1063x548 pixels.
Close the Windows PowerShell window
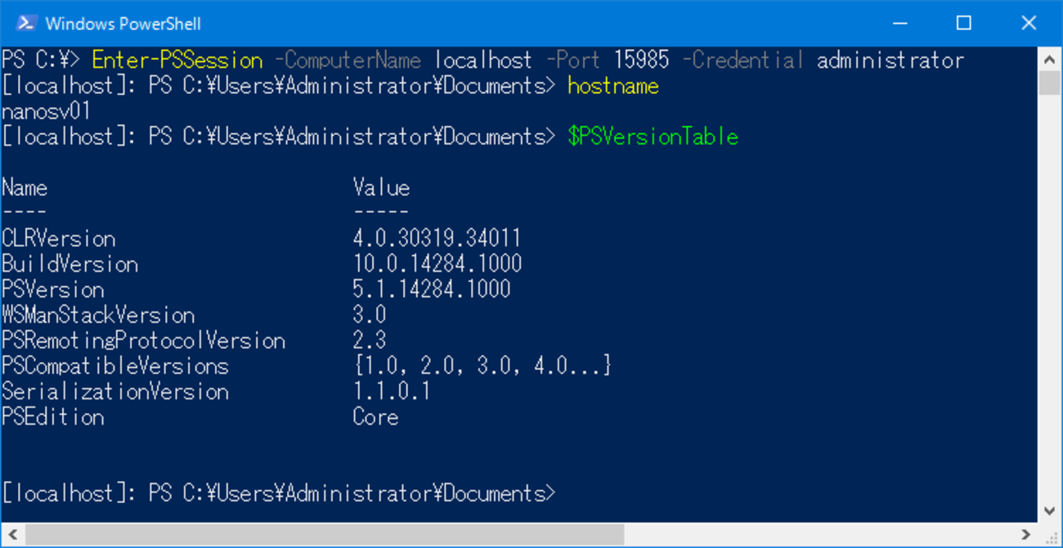tap(1029, 23)
